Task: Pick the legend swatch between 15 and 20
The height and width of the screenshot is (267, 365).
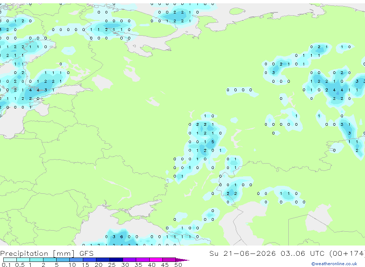Action: [90, 260]
